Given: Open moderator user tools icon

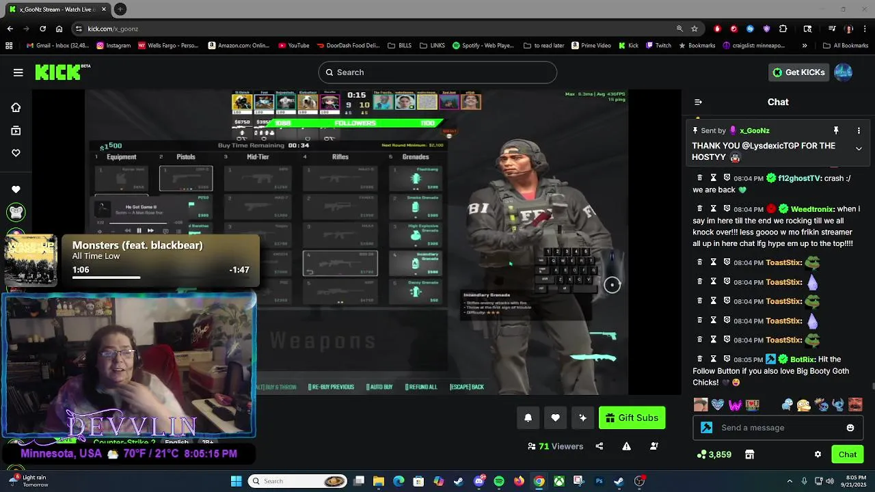Looking at the screenshot, I should pyautogui.click(x=654, y=446).
